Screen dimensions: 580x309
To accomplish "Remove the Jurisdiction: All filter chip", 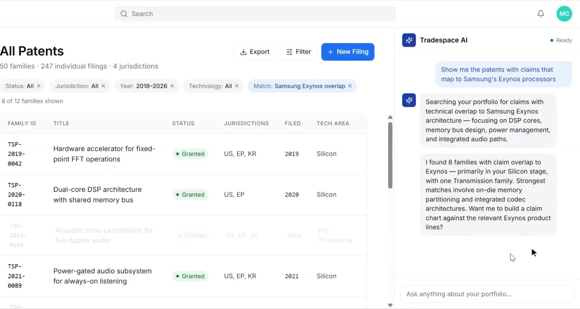I will 103,86.
